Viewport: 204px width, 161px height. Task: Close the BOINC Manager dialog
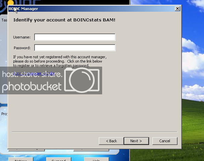coord(177,9)
